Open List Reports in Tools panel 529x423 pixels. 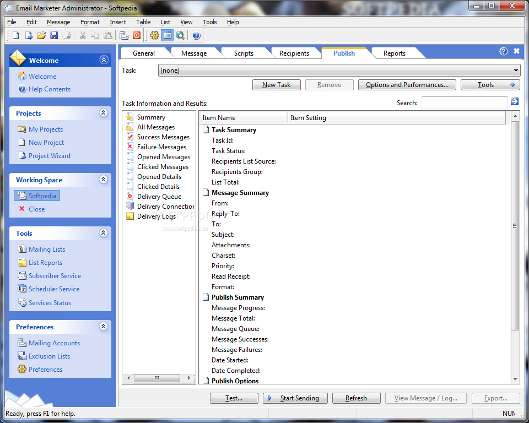coord(45,262)
